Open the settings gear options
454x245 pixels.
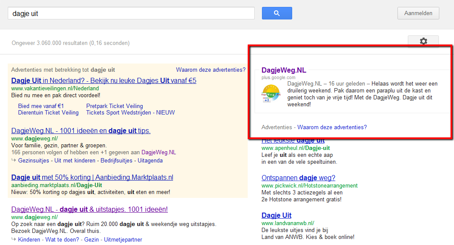423,41
